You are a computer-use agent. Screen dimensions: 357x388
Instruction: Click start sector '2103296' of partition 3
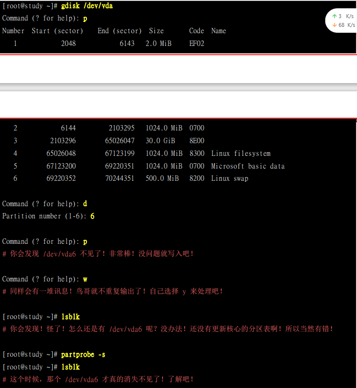click(x=63, y=141)
